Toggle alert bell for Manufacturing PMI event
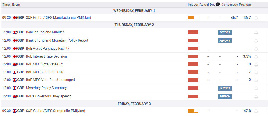Screen dimensions: 268x116 [256, 18]
